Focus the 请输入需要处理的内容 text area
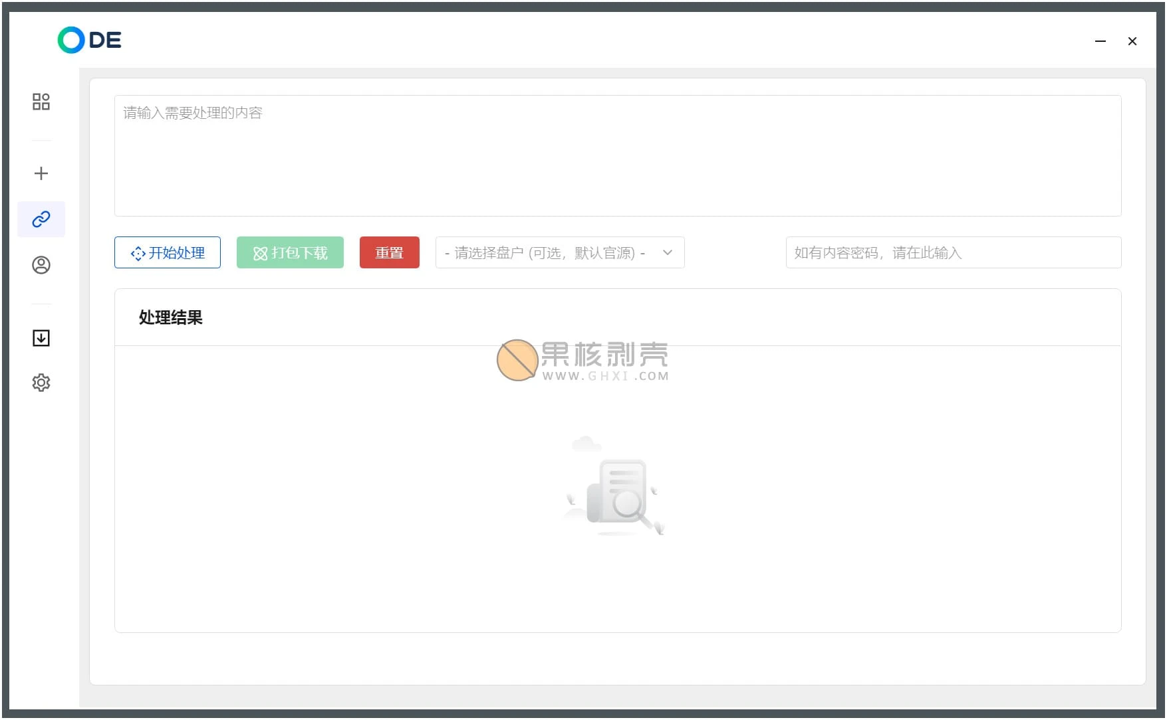This screenshot has width=1167, height=720. [x=617, y=156]
